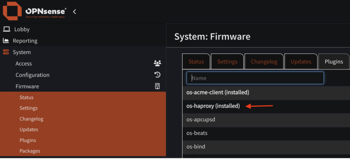The width and height of the screenshot is (350, 159).
Task: Collapse sidebar with the chevron arrow
Action: [75, 12]
